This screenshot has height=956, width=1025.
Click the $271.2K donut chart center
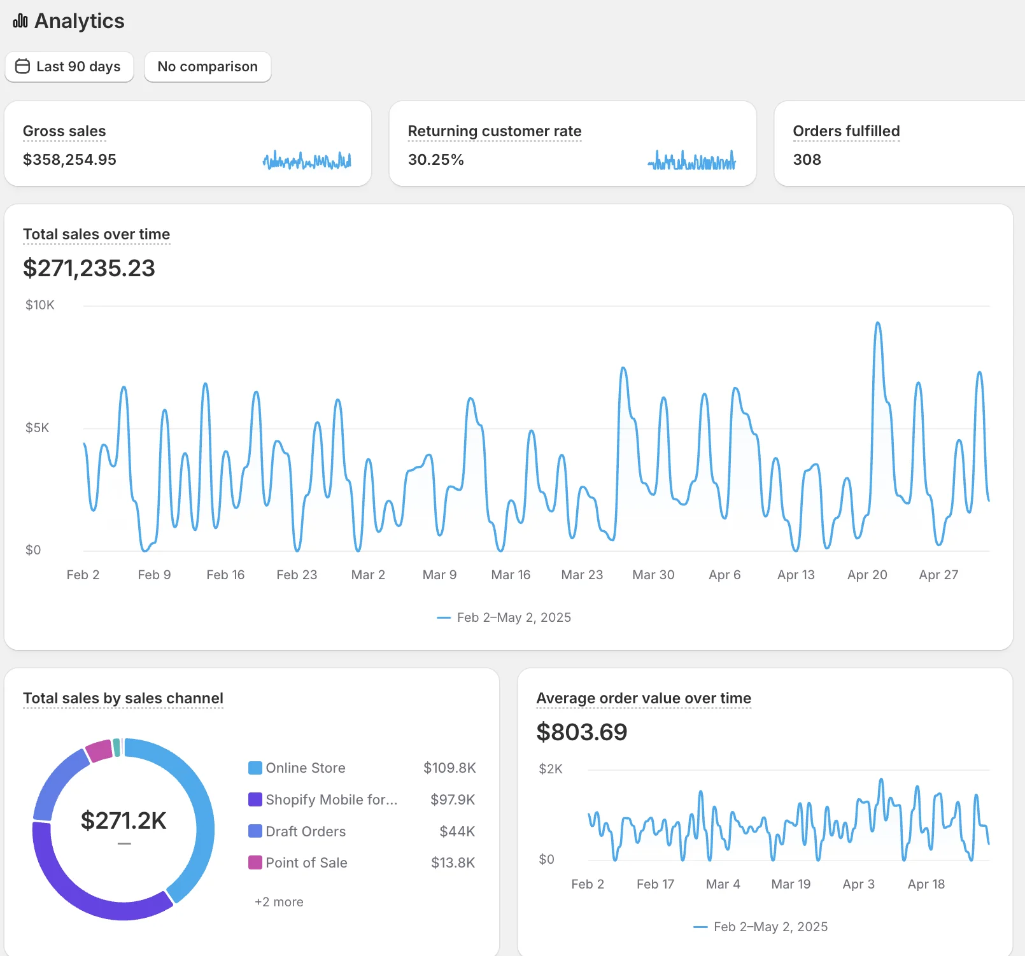[124, 821]
